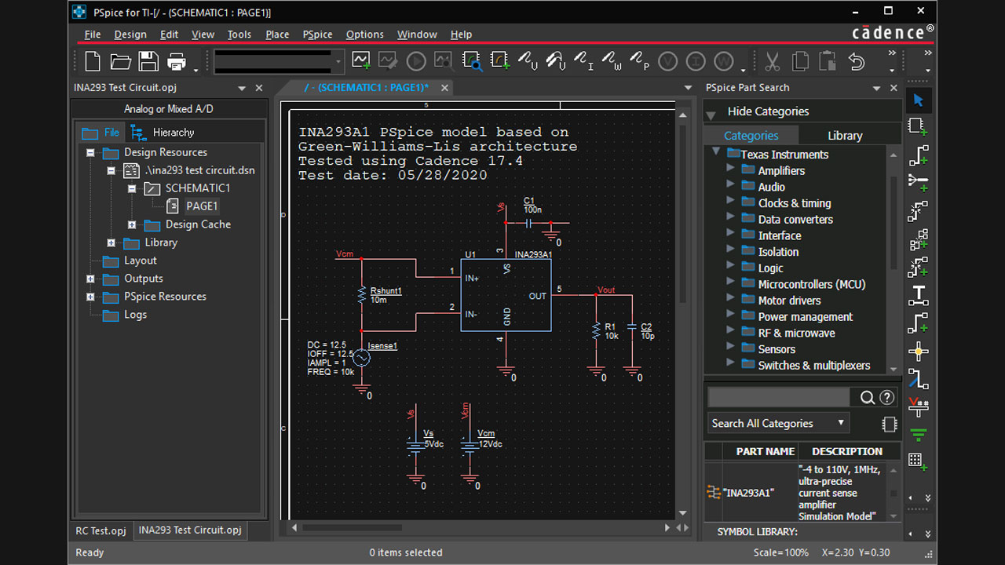This screenshot has width=1005, height=565.
Task: Open the File menu
Action: pos(93,35)
